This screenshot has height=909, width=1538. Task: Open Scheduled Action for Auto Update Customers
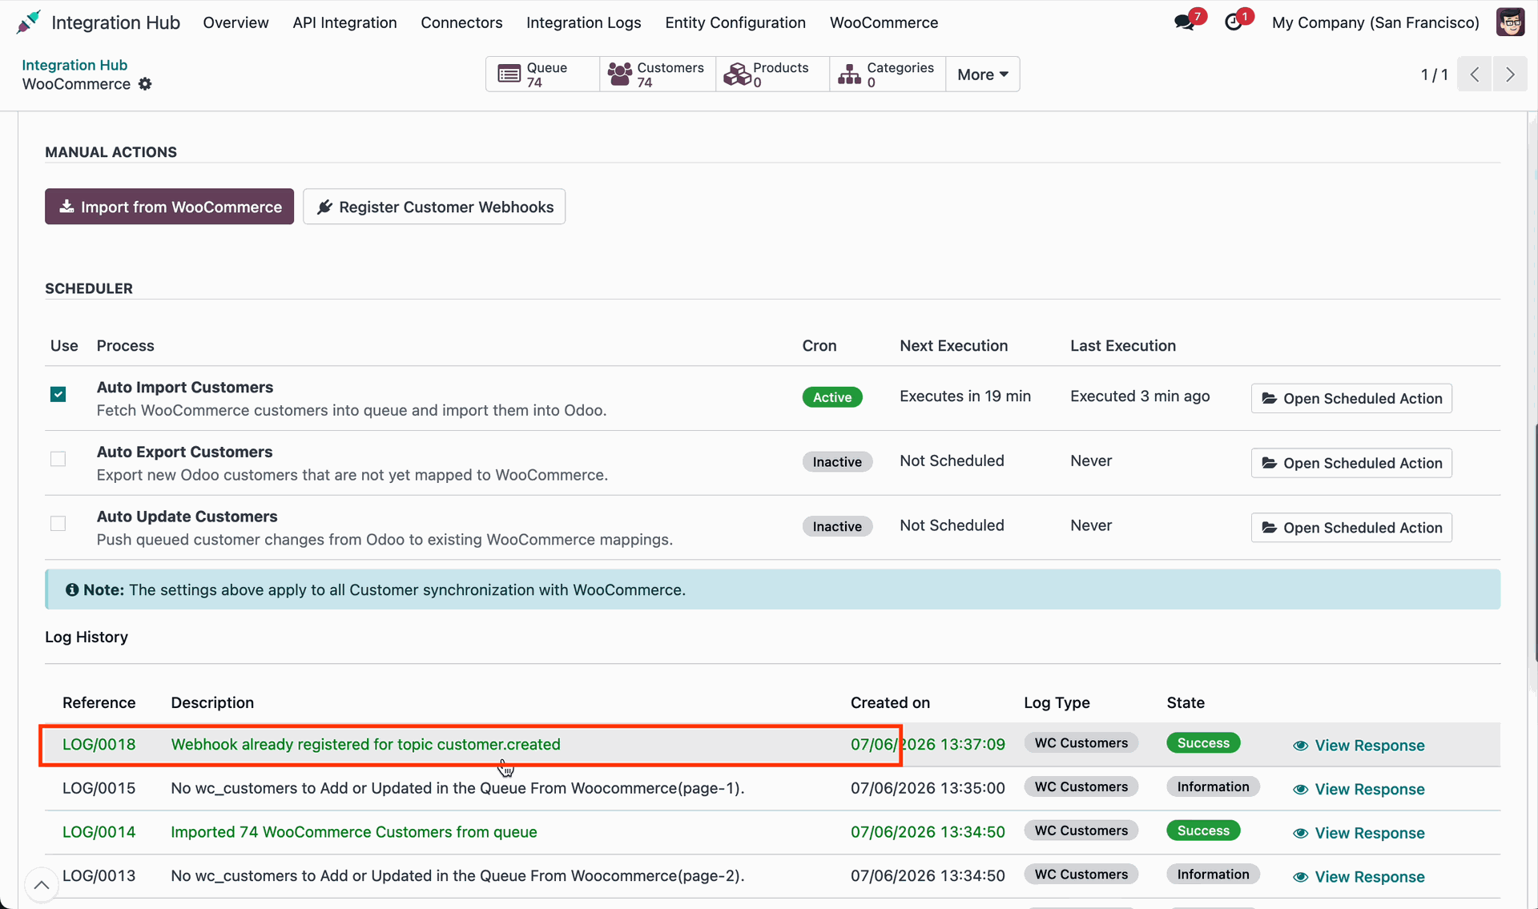click(x=1351, y=528)
